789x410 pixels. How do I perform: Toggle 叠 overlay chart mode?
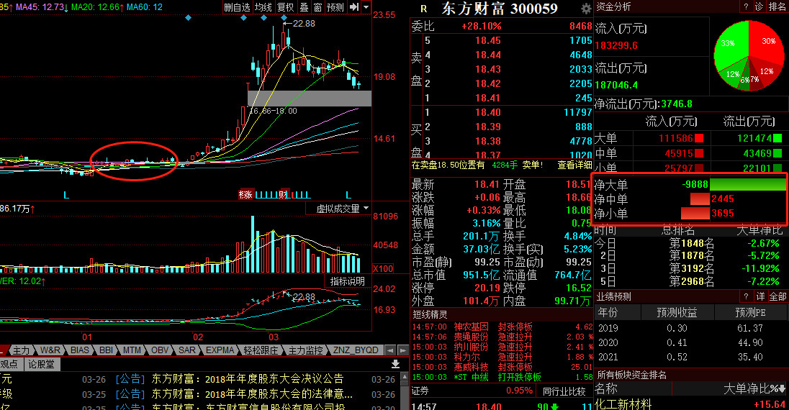[304, 7]
